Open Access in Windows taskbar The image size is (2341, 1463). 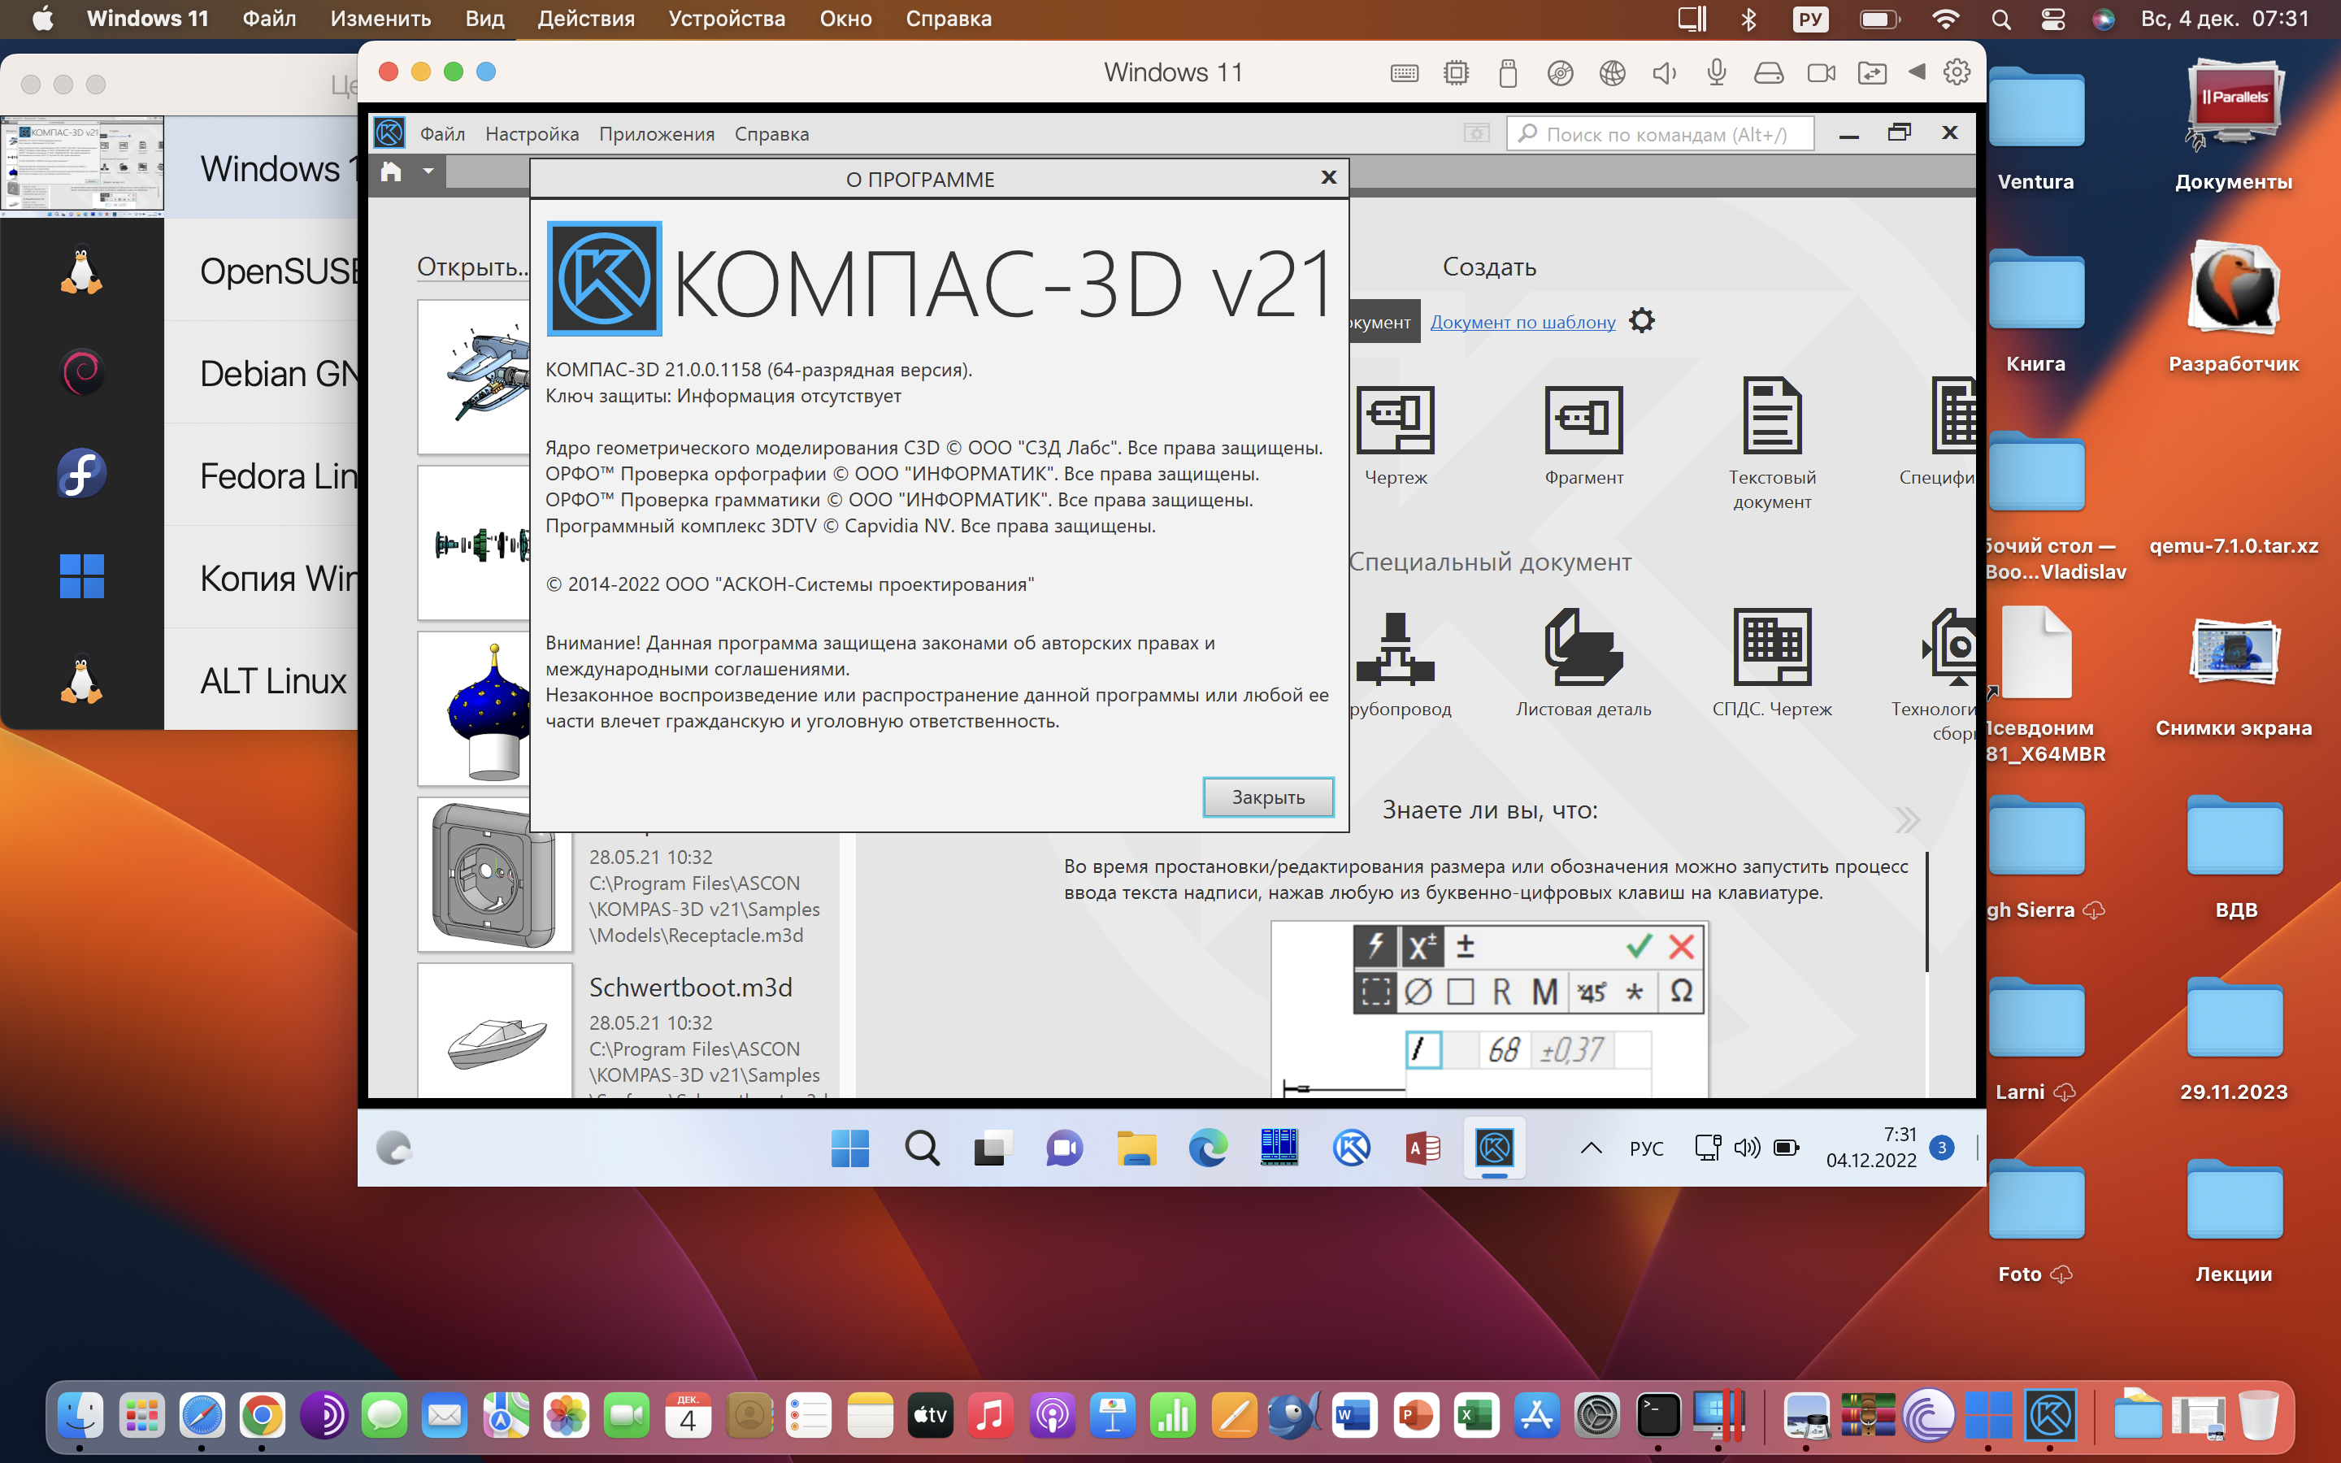coord(1422,1148)
